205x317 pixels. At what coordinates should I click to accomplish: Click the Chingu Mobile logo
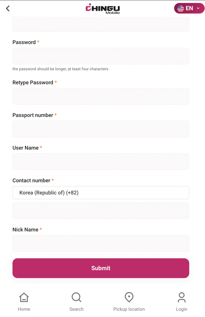[103, 9]
